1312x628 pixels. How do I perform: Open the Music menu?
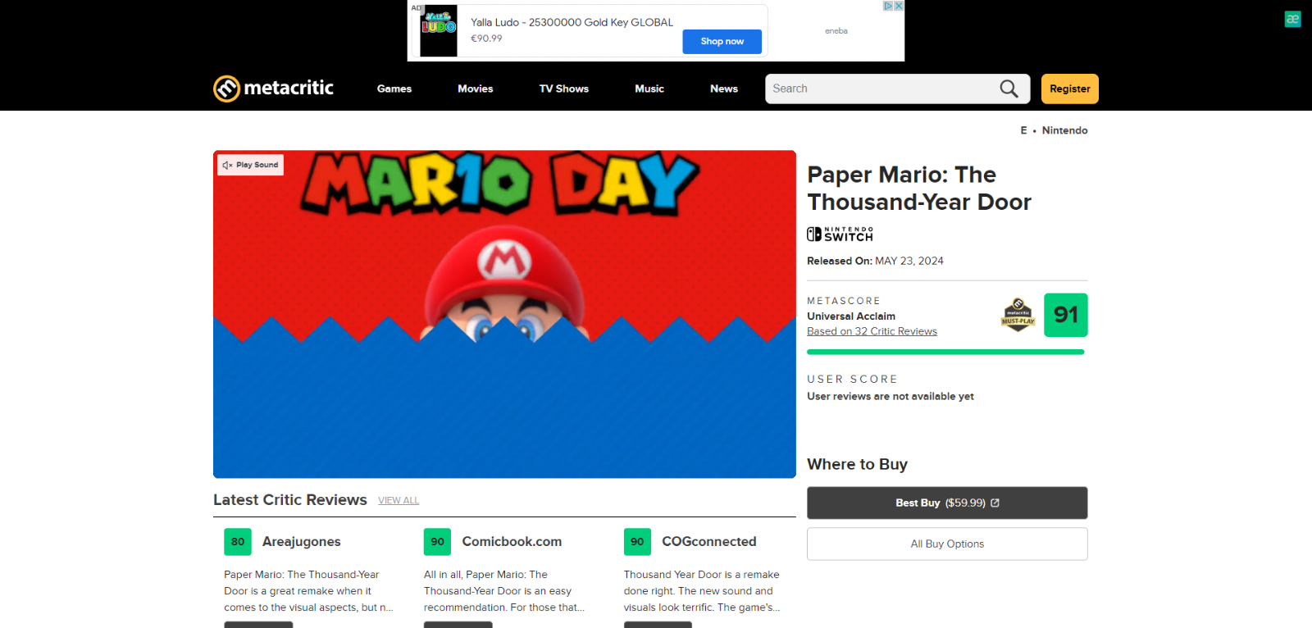[649, 89]
